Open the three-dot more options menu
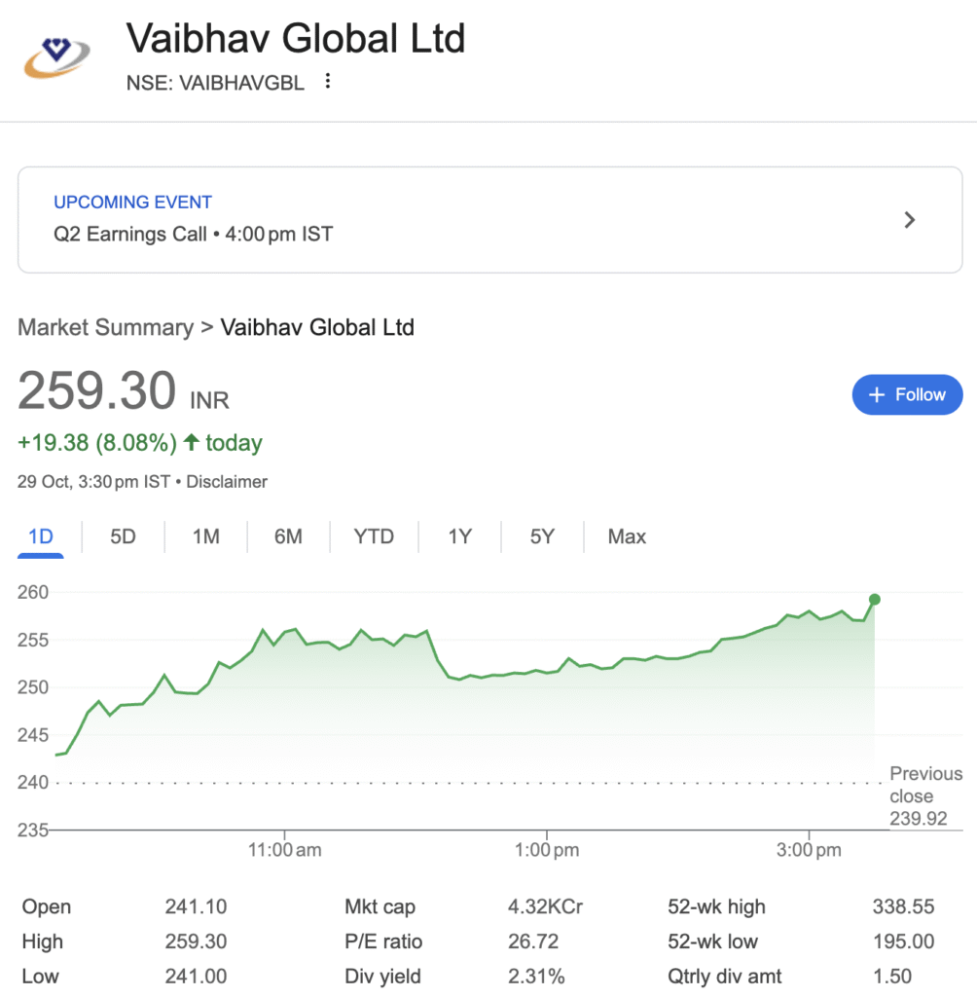The height and width of the screenshot is (997, 977). click(x=328, y=82)
